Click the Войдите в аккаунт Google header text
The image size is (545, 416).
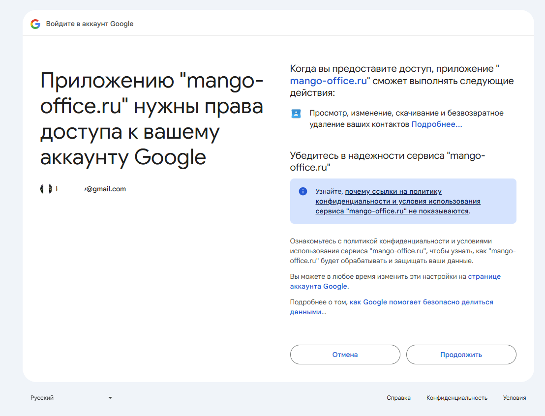click(x=90, y=24)
